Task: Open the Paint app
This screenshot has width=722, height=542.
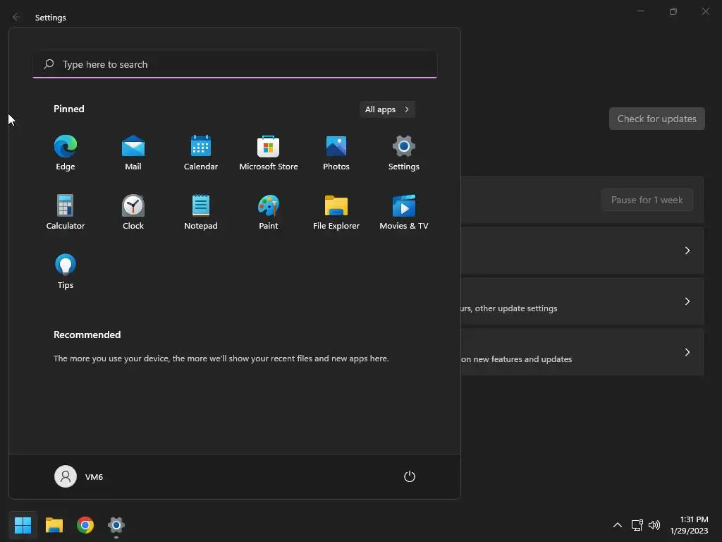Action: (x=269, y=212)
